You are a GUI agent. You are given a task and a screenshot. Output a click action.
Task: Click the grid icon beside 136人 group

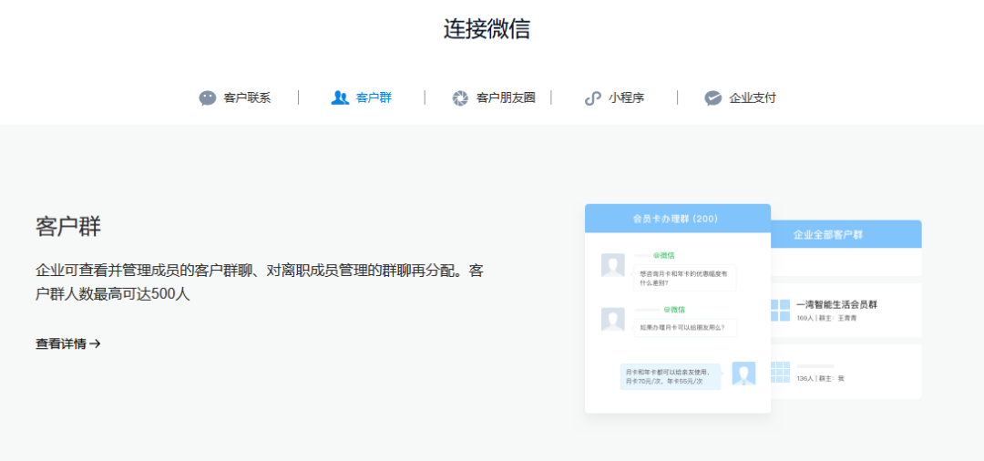pyautogui.click(x=780, y=372)
